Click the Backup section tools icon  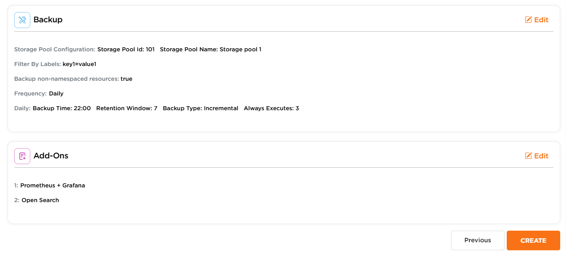coord(22,20)
